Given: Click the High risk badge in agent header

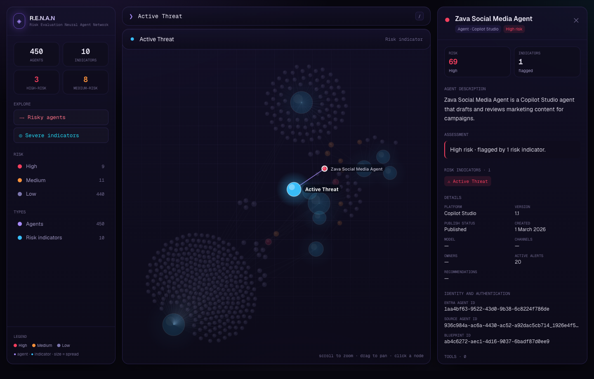Looking at the screenshot, I should pyautogui.click(x=514, y=29).
